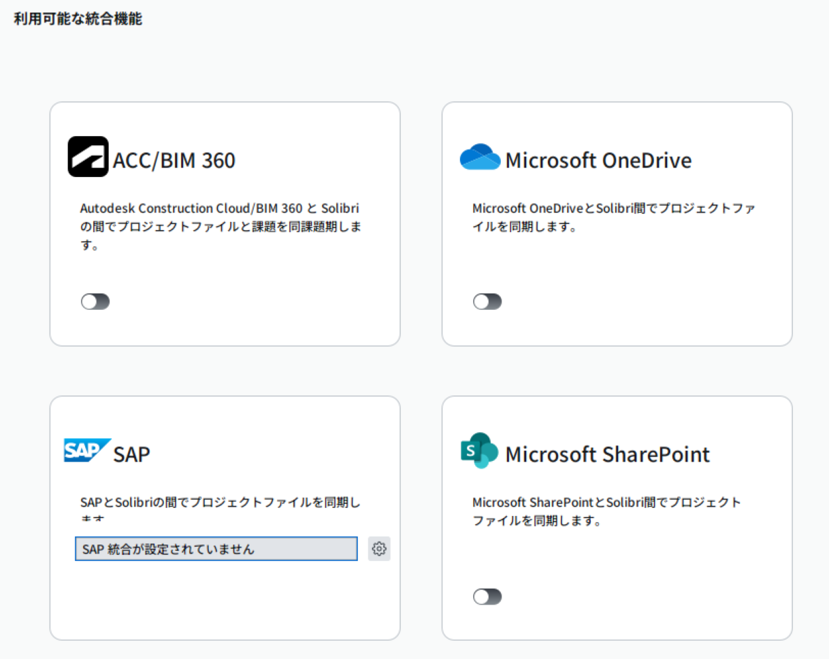Turn on the Microsoft OneDrive toggle
The width and height of the screenshot is (829, 659).
487,302
